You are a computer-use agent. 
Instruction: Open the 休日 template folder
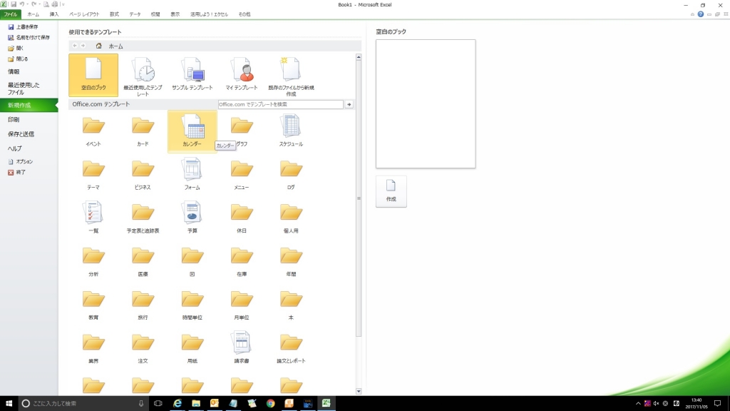pos(242,218)
